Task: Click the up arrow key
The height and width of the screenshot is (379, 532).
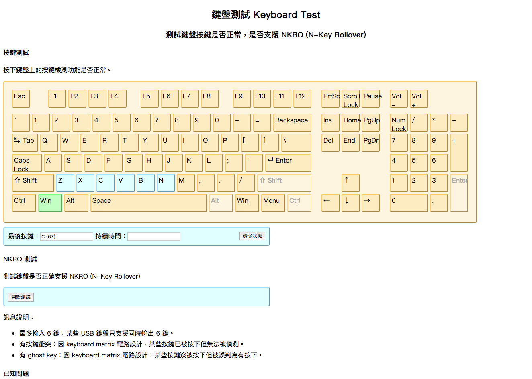Action: [x=350, y=183]
